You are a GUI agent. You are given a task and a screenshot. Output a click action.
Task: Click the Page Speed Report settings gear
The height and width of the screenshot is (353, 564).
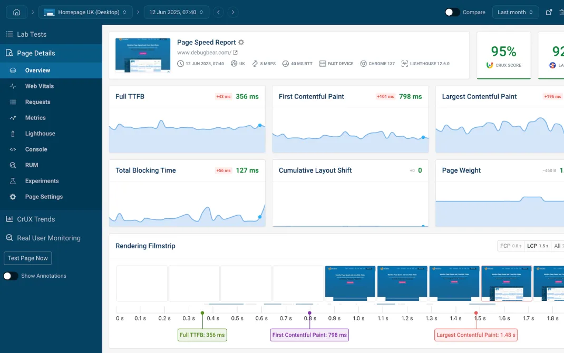(x=241, y=42)
